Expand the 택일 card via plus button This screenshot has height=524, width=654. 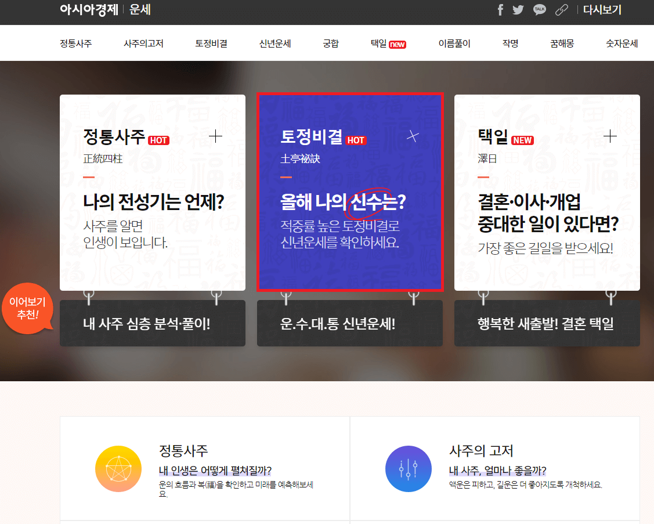pos(610,136)
